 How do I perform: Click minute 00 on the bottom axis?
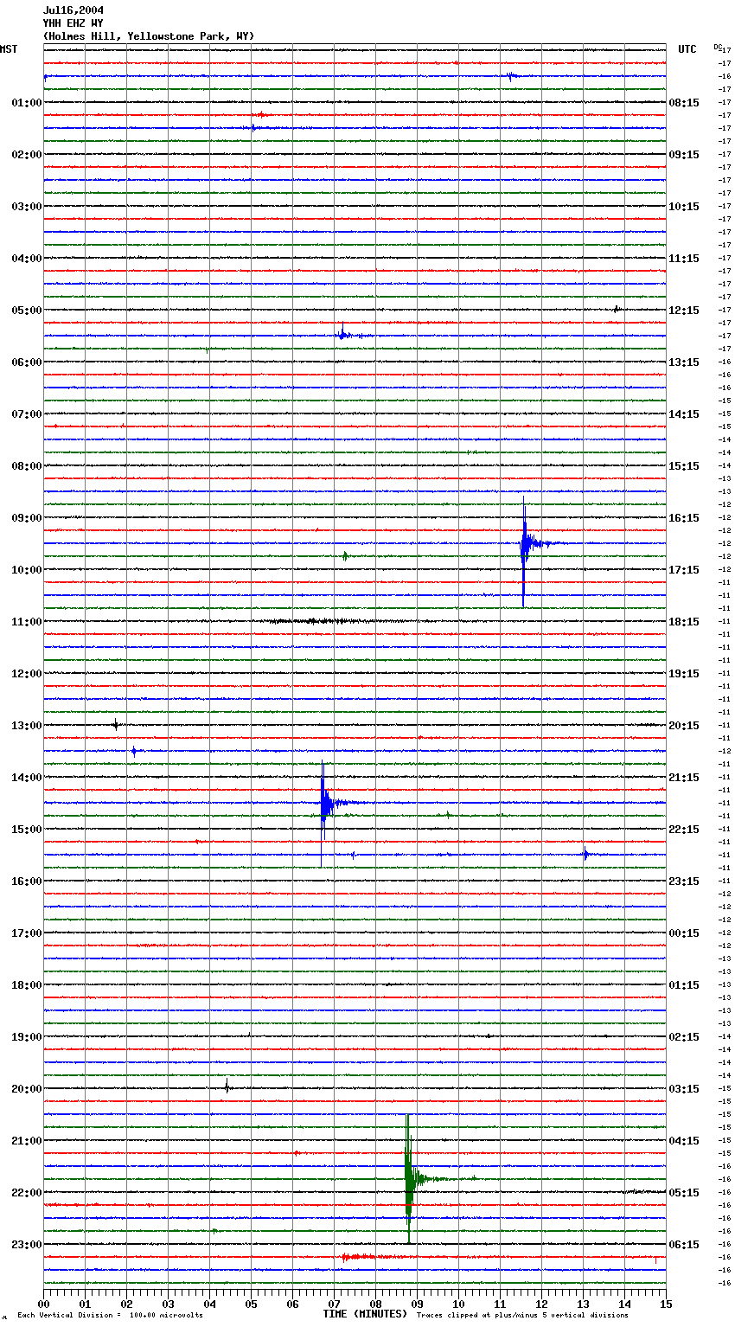44,1305
